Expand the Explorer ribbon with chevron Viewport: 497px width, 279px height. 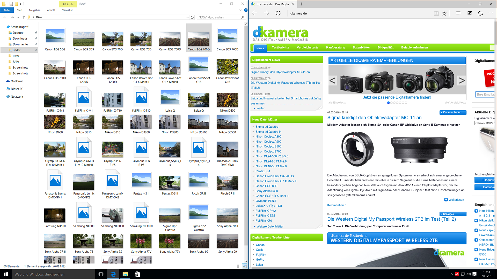241,10
